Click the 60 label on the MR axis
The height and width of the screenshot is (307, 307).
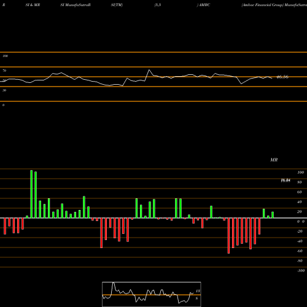300,192
